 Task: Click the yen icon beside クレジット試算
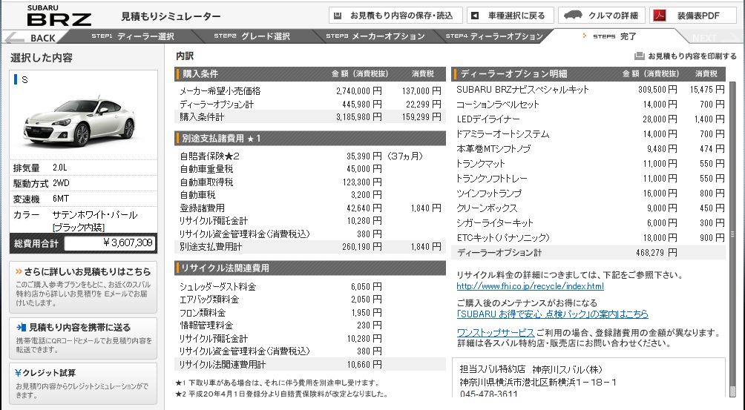18,373
